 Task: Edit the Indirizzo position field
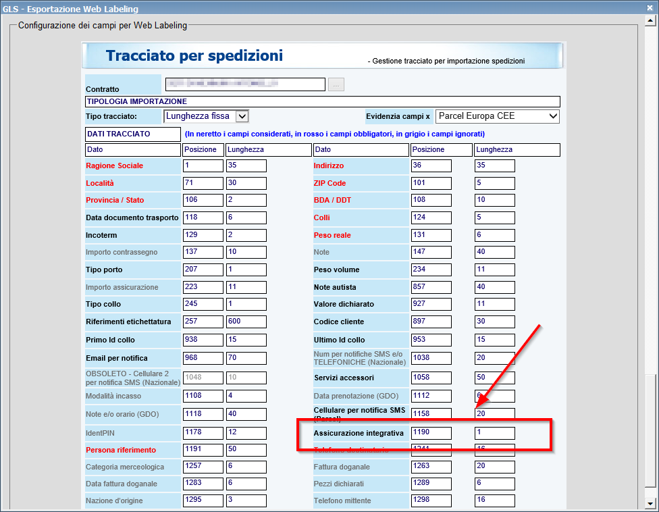[431, 165]
